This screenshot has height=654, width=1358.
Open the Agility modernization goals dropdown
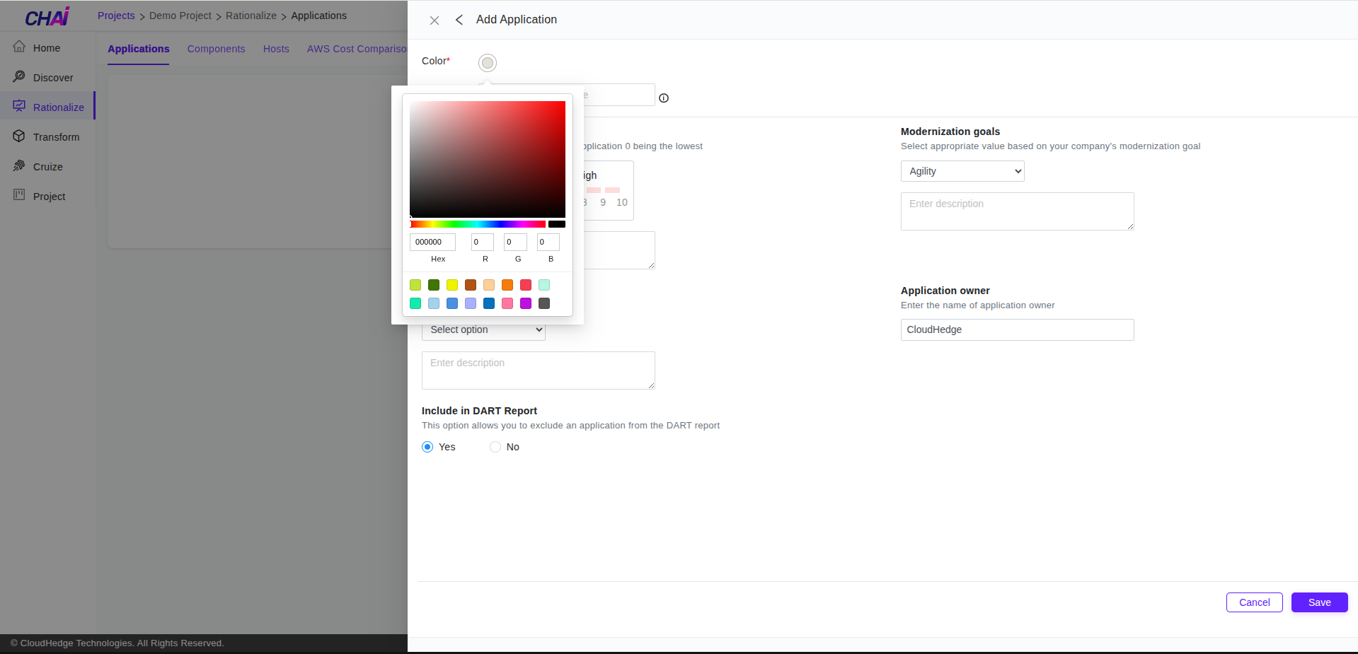pos(962,170)
